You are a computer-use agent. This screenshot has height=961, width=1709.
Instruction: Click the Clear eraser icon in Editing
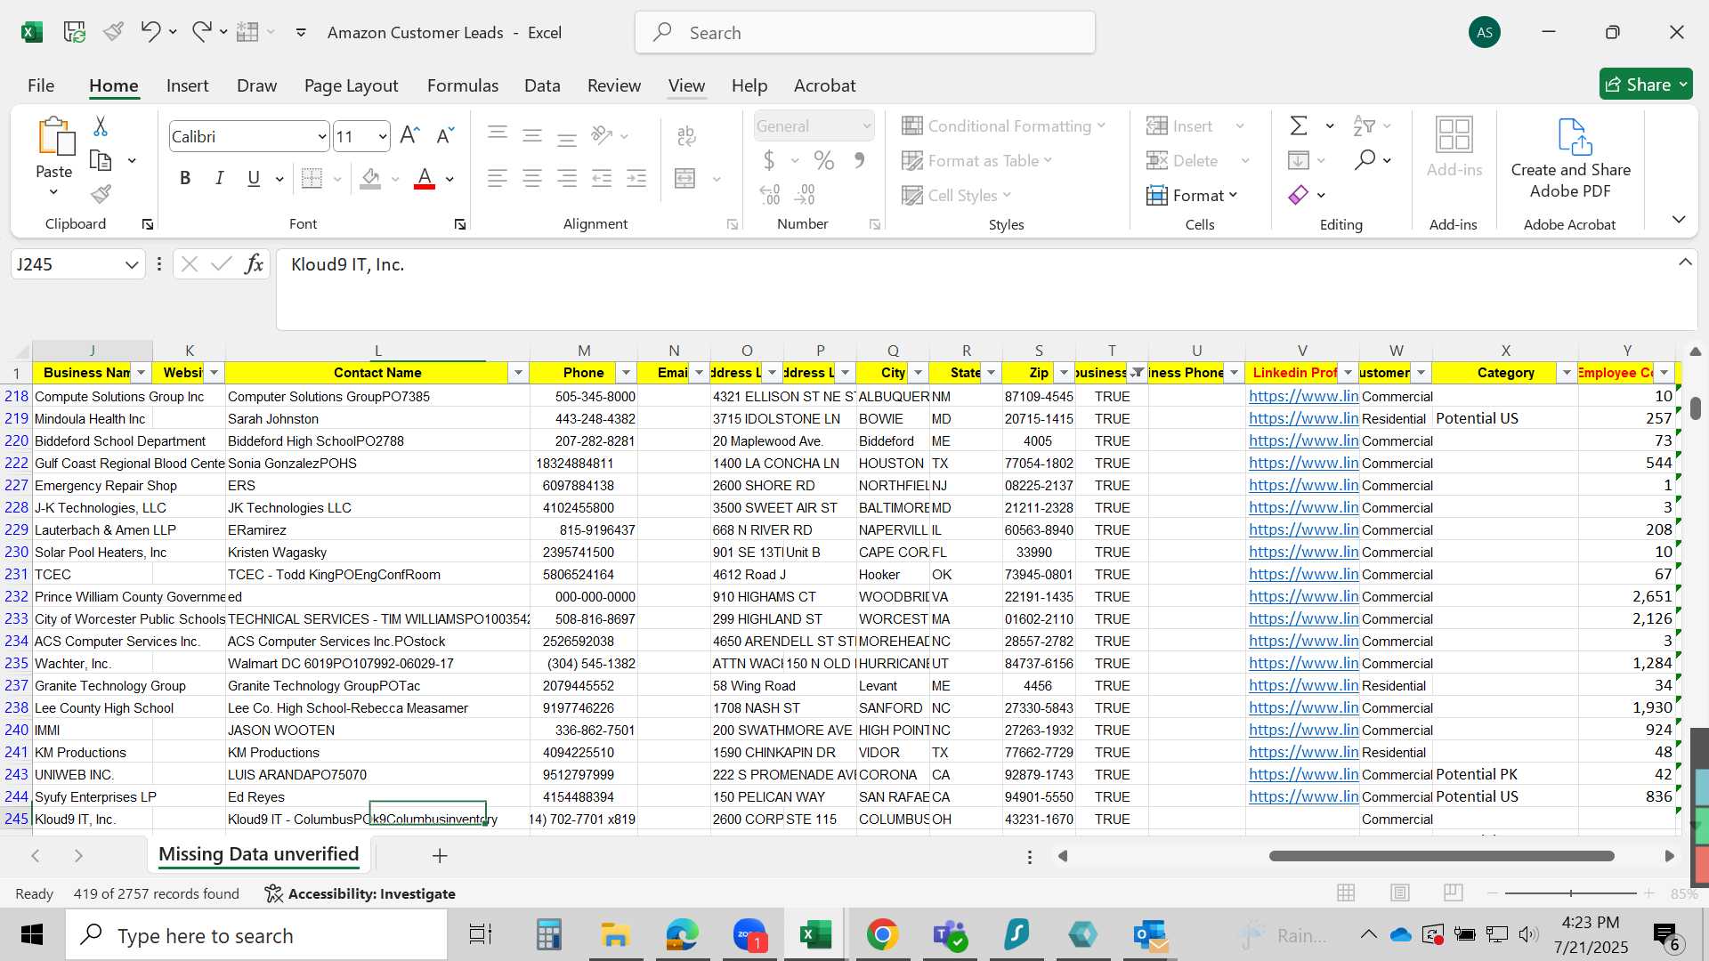pos(1299,195)
